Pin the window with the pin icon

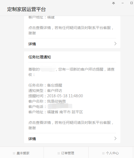coord(113,3)
